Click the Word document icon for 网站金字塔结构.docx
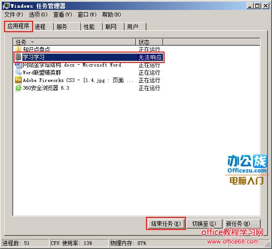272x249 pixels. click(18, 65)
